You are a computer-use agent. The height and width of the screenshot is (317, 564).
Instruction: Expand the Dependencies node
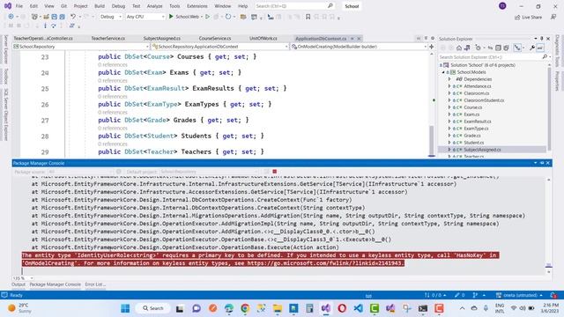click(449, 79)
